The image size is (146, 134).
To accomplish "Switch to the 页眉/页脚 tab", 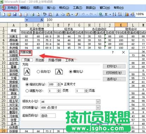I will (55, 60).
